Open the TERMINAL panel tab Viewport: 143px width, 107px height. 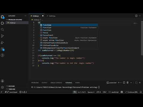(69, 83)
